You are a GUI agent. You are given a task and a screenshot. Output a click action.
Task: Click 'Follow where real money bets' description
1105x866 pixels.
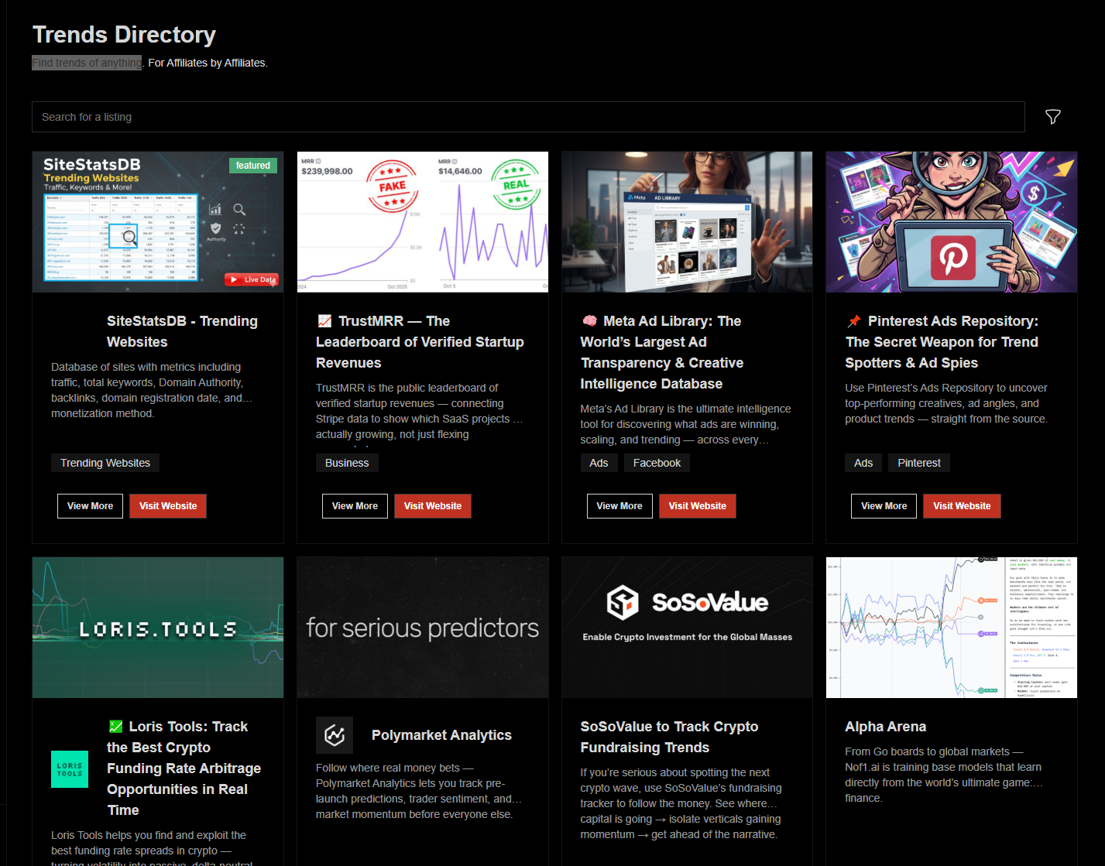tap(418, 791)
